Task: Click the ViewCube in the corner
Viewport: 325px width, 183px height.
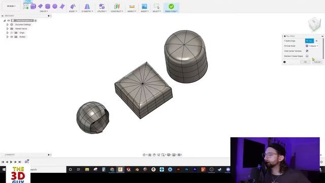Action: click(314, 24)
